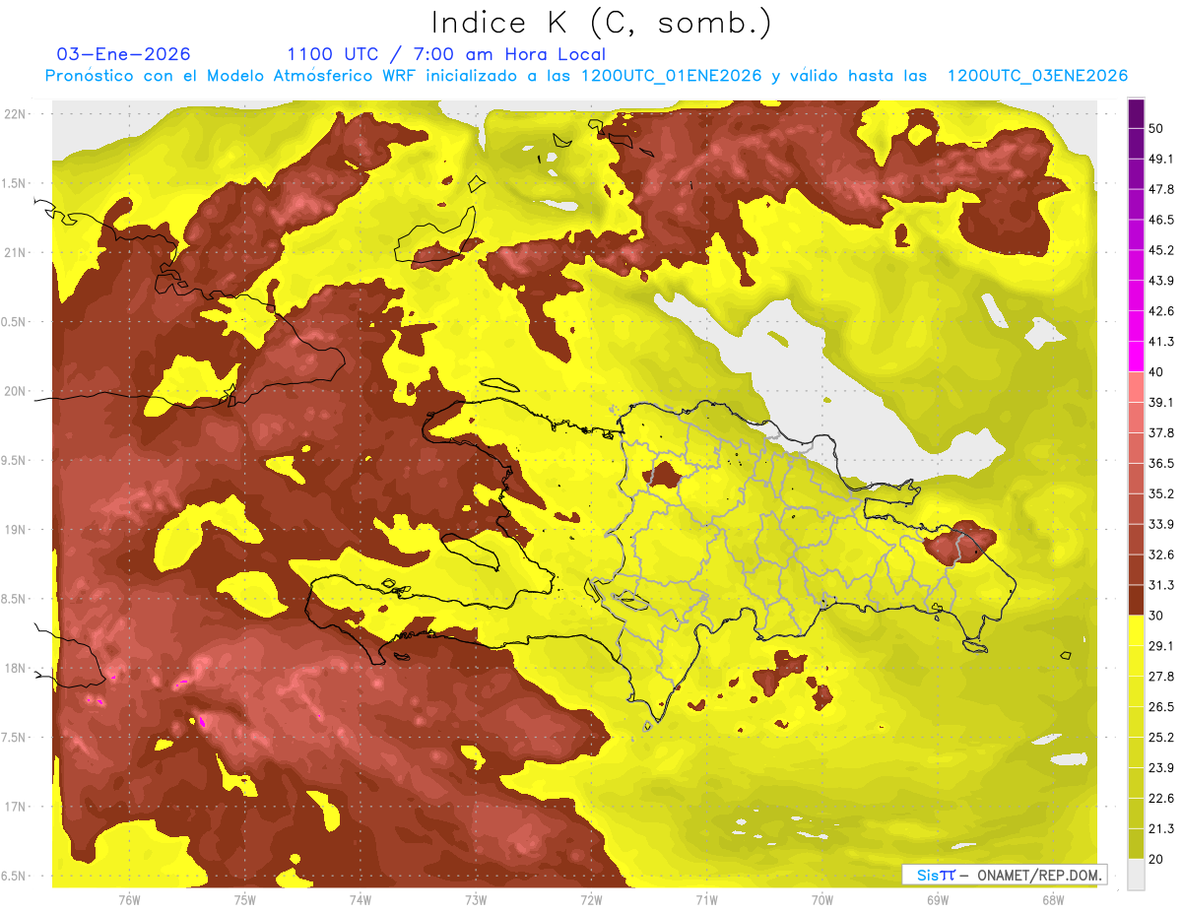Click the legend value '46.5'
1182x913 pixels.
click(1160, 220)
